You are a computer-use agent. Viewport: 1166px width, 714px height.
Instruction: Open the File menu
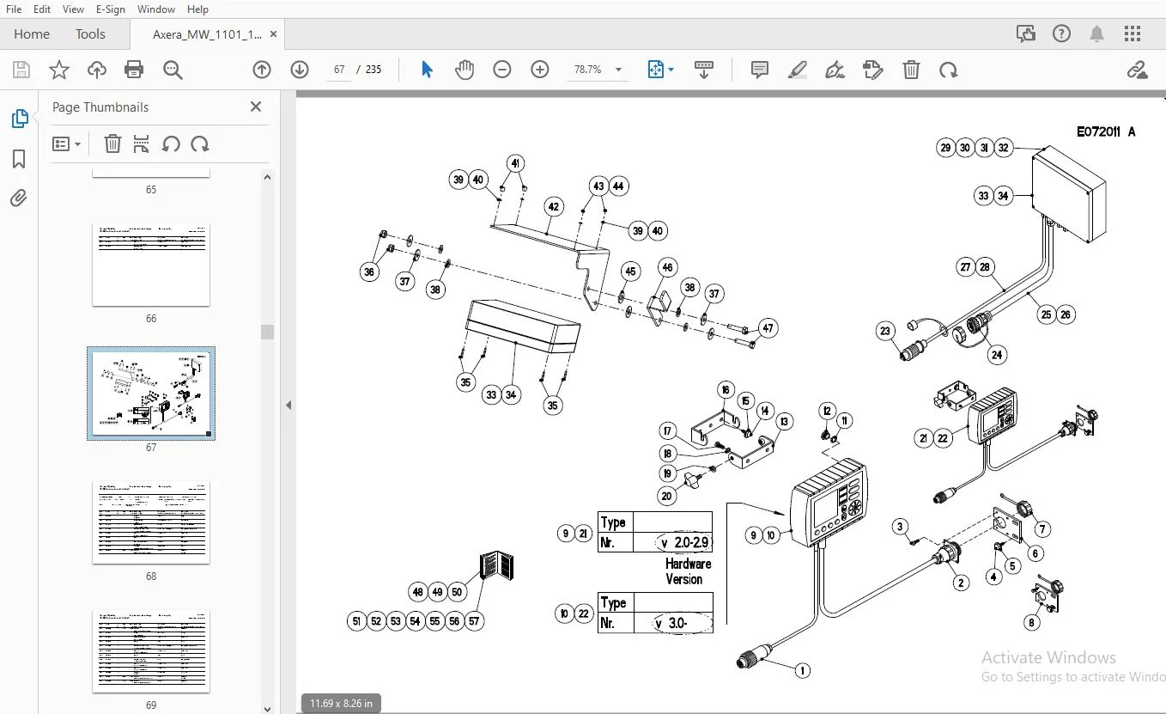click(x=14, y=9)
